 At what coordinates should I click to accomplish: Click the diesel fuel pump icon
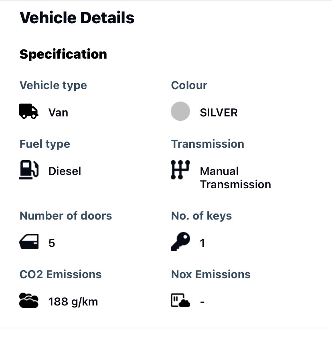pyautogui.click(x=29, y=170)
